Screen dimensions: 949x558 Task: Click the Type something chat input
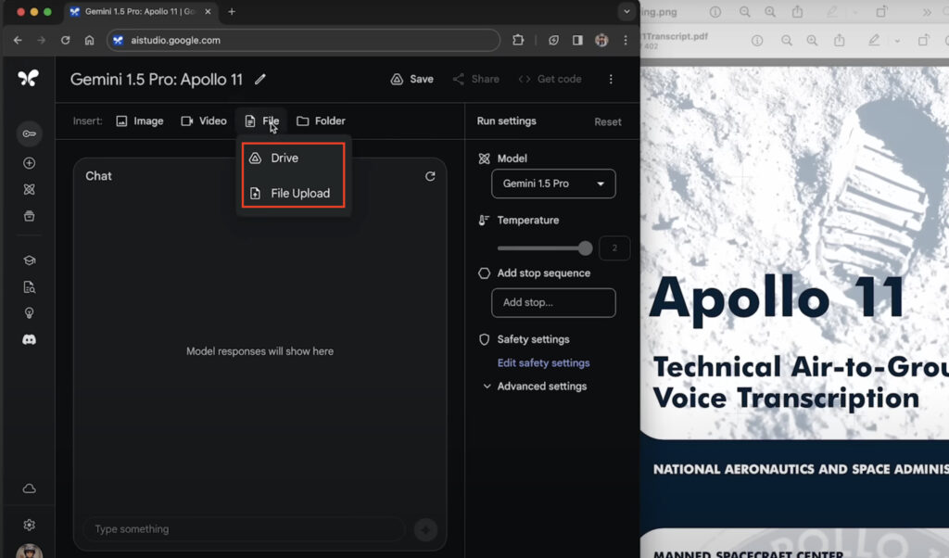click(x=244, y=529)
